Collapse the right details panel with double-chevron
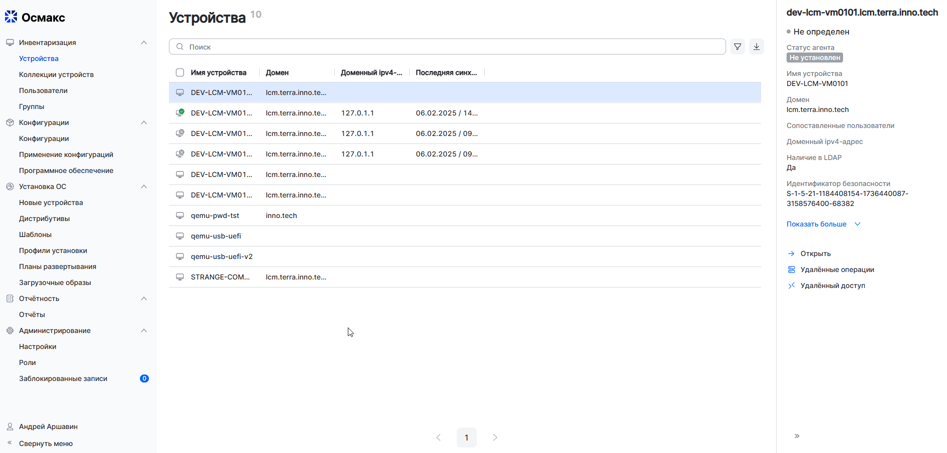Screen dimensions: 947x453 tap(797, 436)
